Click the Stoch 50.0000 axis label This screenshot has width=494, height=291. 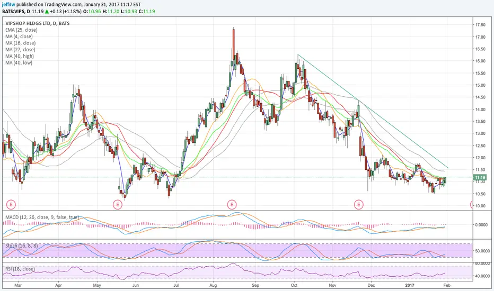482,251
